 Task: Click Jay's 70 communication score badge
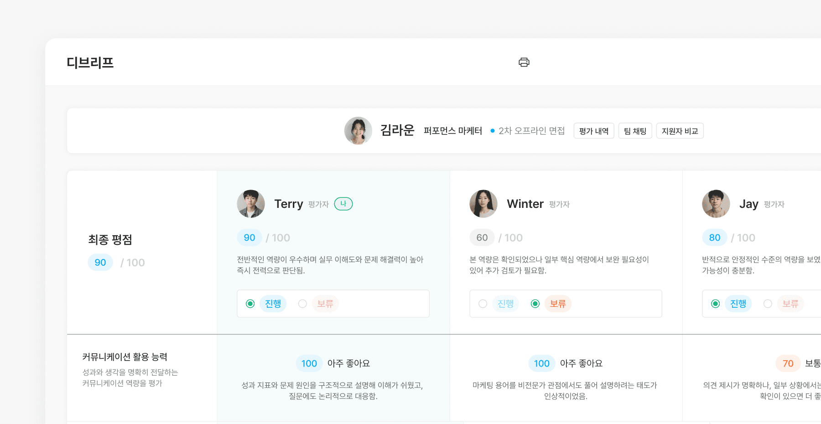788,363
